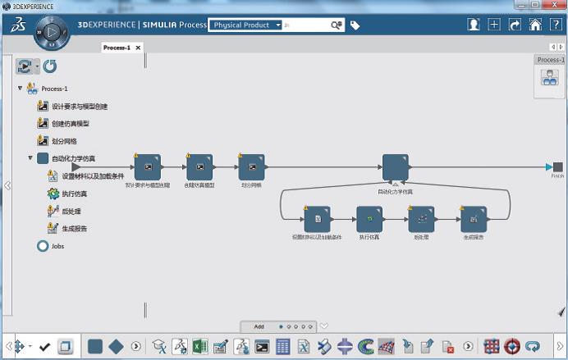The height and width of the screenshot is (360, 568).
Task: Click the tag icon beside the search box
Action: 355,25
